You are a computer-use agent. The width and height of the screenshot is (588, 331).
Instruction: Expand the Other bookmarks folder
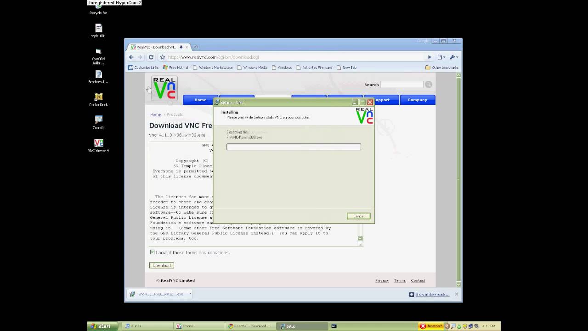[x=442, y=68]
